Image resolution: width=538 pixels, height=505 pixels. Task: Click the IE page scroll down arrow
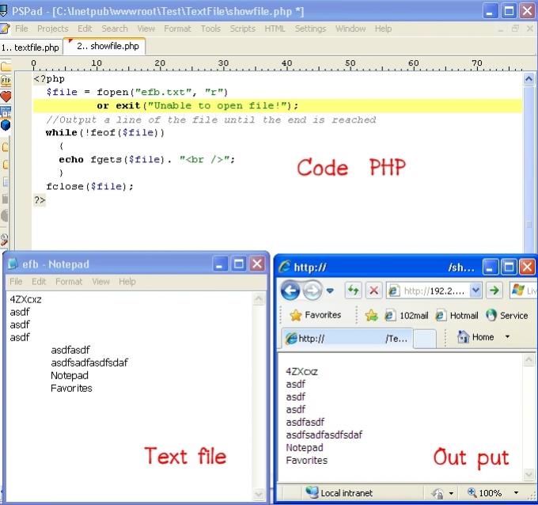pyautogui.click(x=529, y=474)
